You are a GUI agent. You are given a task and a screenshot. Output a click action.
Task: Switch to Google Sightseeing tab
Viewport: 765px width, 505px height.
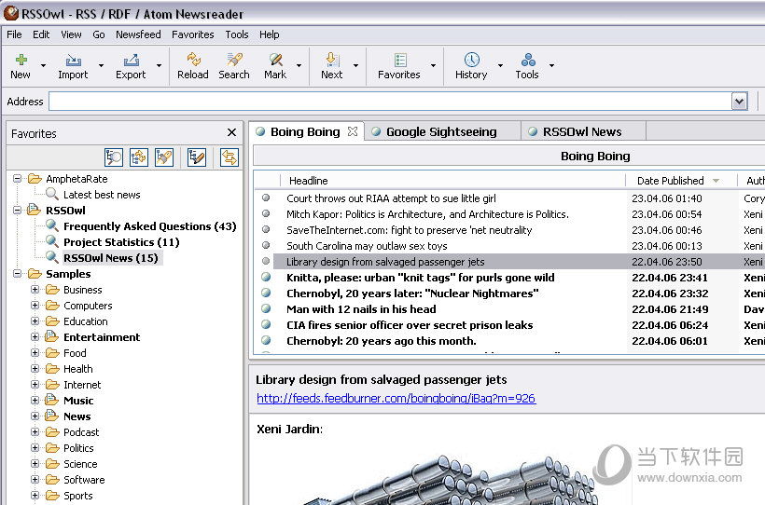coord(441,131)
